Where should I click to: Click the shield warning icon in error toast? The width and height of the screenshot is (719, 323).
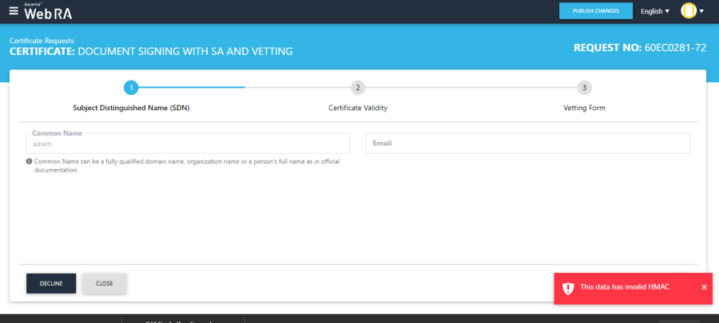pos(568,287)
